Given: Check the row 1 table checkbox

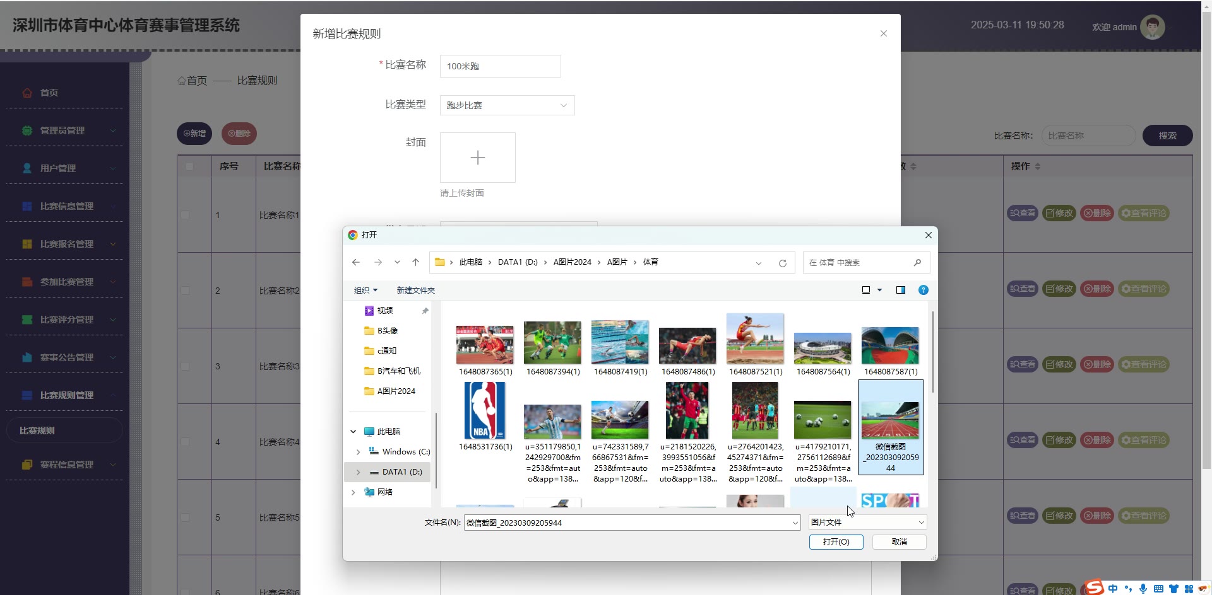Looking at the screenshot, I should (x=185, y=215).
